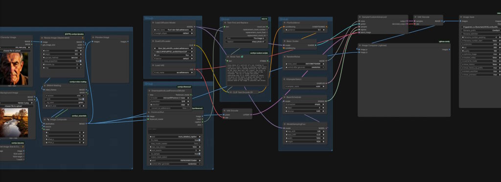Decrease the batch_size value in BiRefNet Matting
The width and height of the screenshot is (501, 182).
pyautogui.click(x=46, y=106)
